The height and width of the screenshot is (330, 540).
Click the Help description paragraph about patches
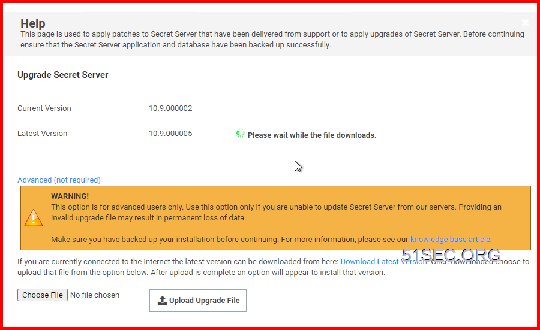tap(272, 39)
